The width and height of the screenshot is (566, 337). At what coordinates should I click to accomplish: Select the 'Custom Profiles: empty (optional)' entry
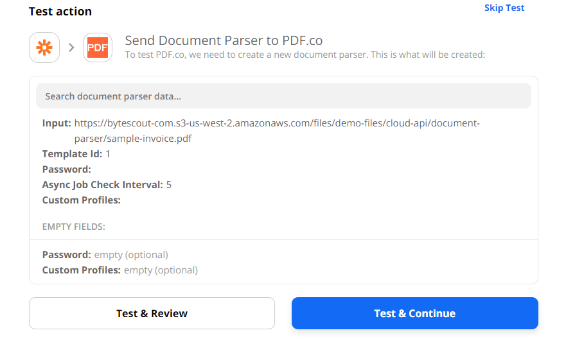(x=120, y=270)
